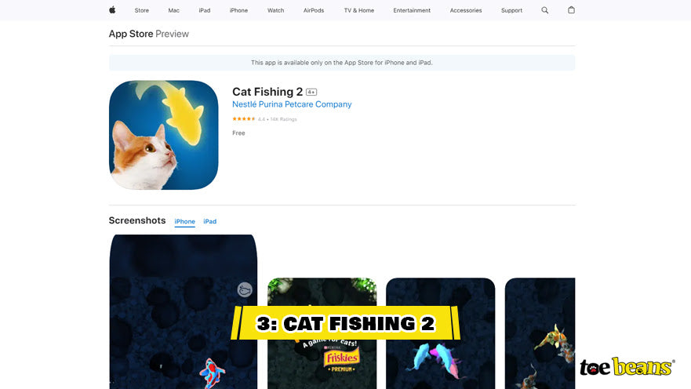Open the AirPods menu item
Viewport: 691px width, 389px height.
tap(313, 10)
